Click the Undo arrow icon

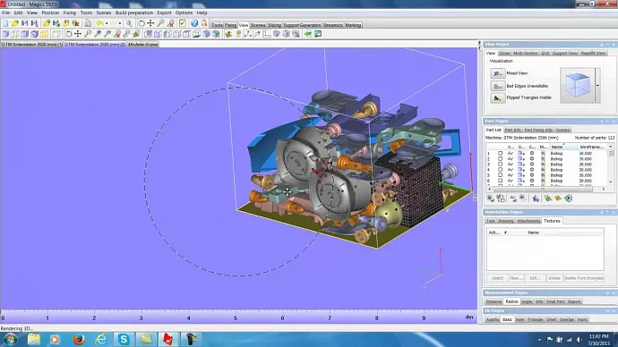click(x=100, y=23)
